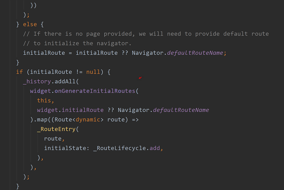
Task: Select the _history variable name
Action: 37,81
